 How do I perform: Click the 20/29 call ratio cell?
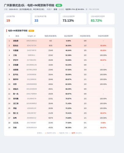click(x=51, y=94)
